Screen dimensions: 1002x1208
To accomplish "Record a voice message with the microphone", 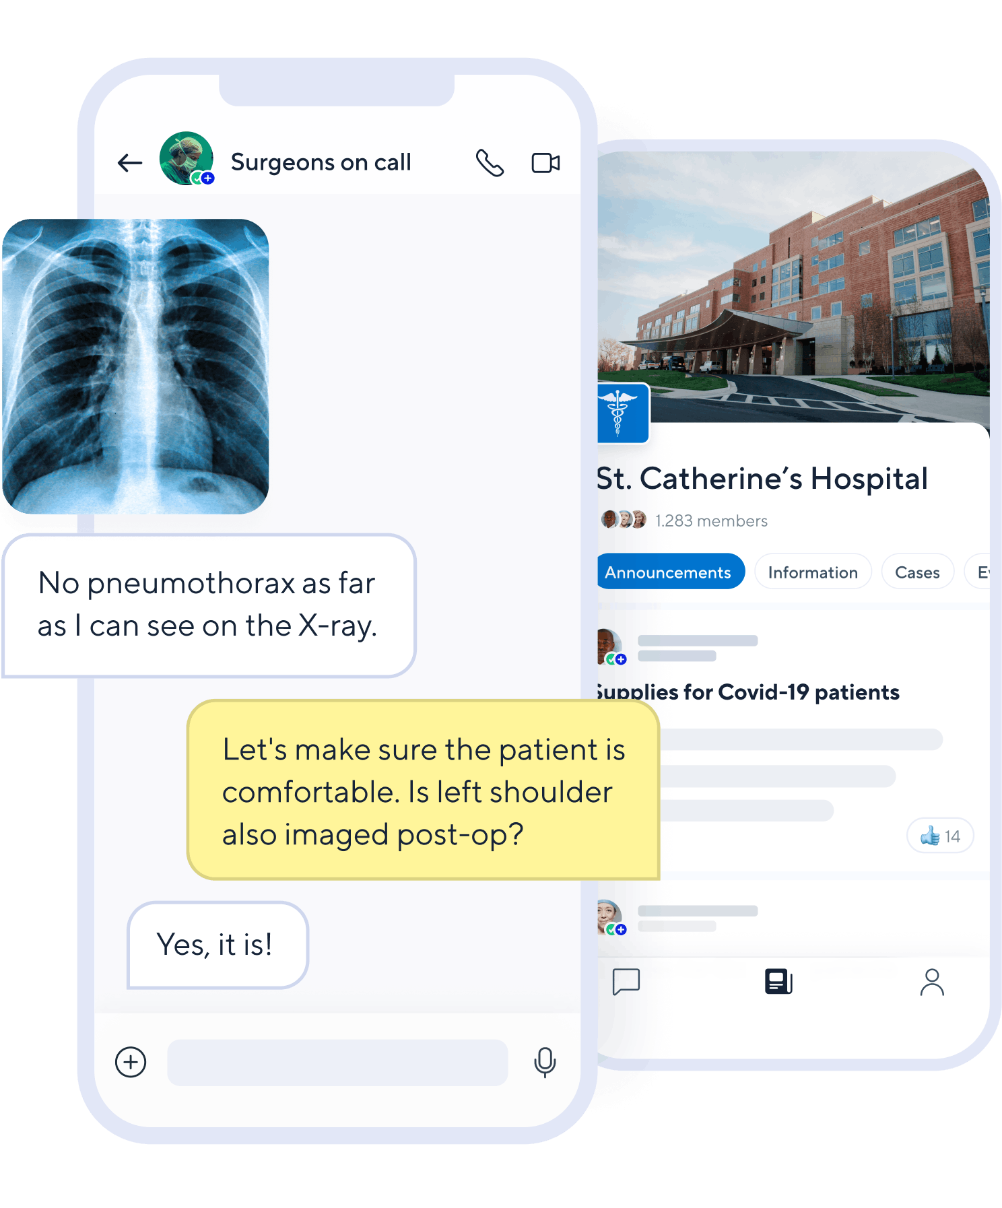I will (545, 1063).
